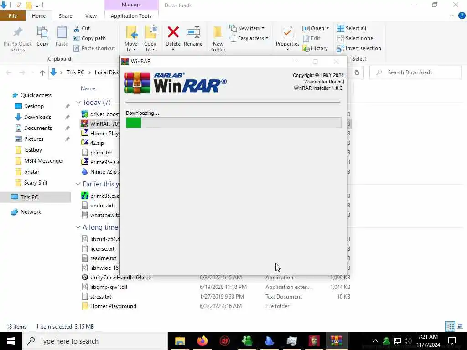Image resolution: width=467 pixels, height=350 pixels.
Task: Click This PC in address breadcrumb
Action: pyautogui.click(x=75, y=72)
